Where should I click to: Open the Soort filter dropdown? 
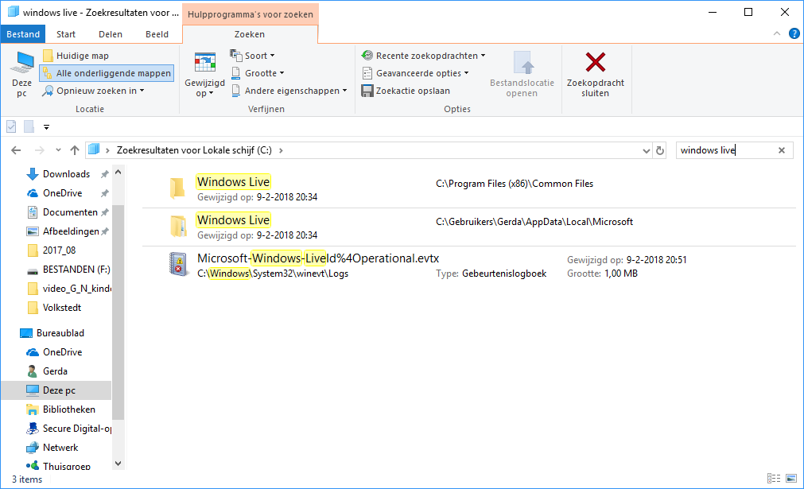point(252,56)
